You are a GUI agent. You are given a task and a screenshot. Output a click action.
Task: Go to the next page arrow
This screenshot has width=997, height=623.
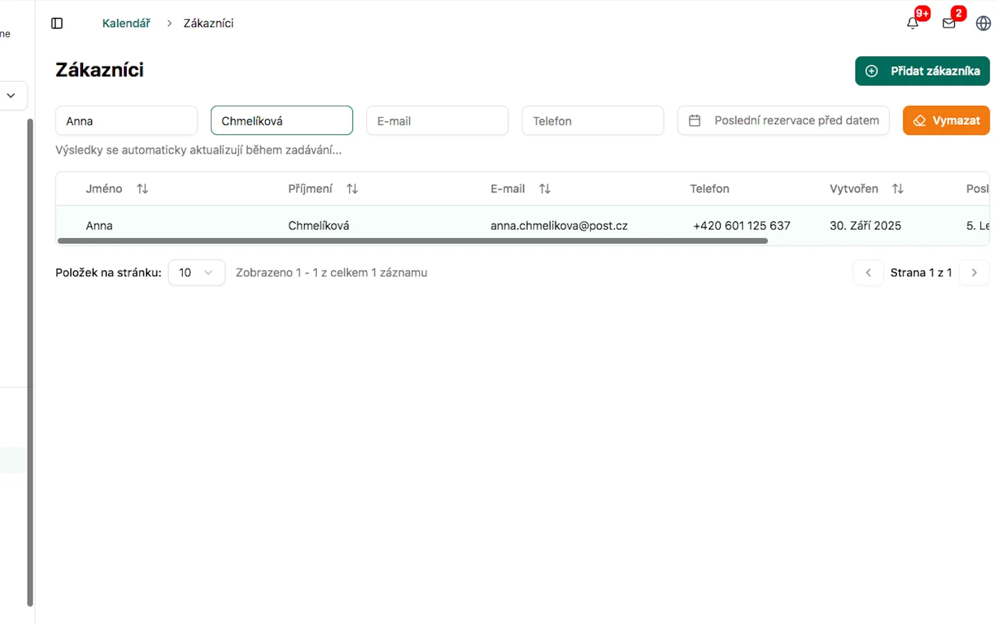click(x=974, y=273)
